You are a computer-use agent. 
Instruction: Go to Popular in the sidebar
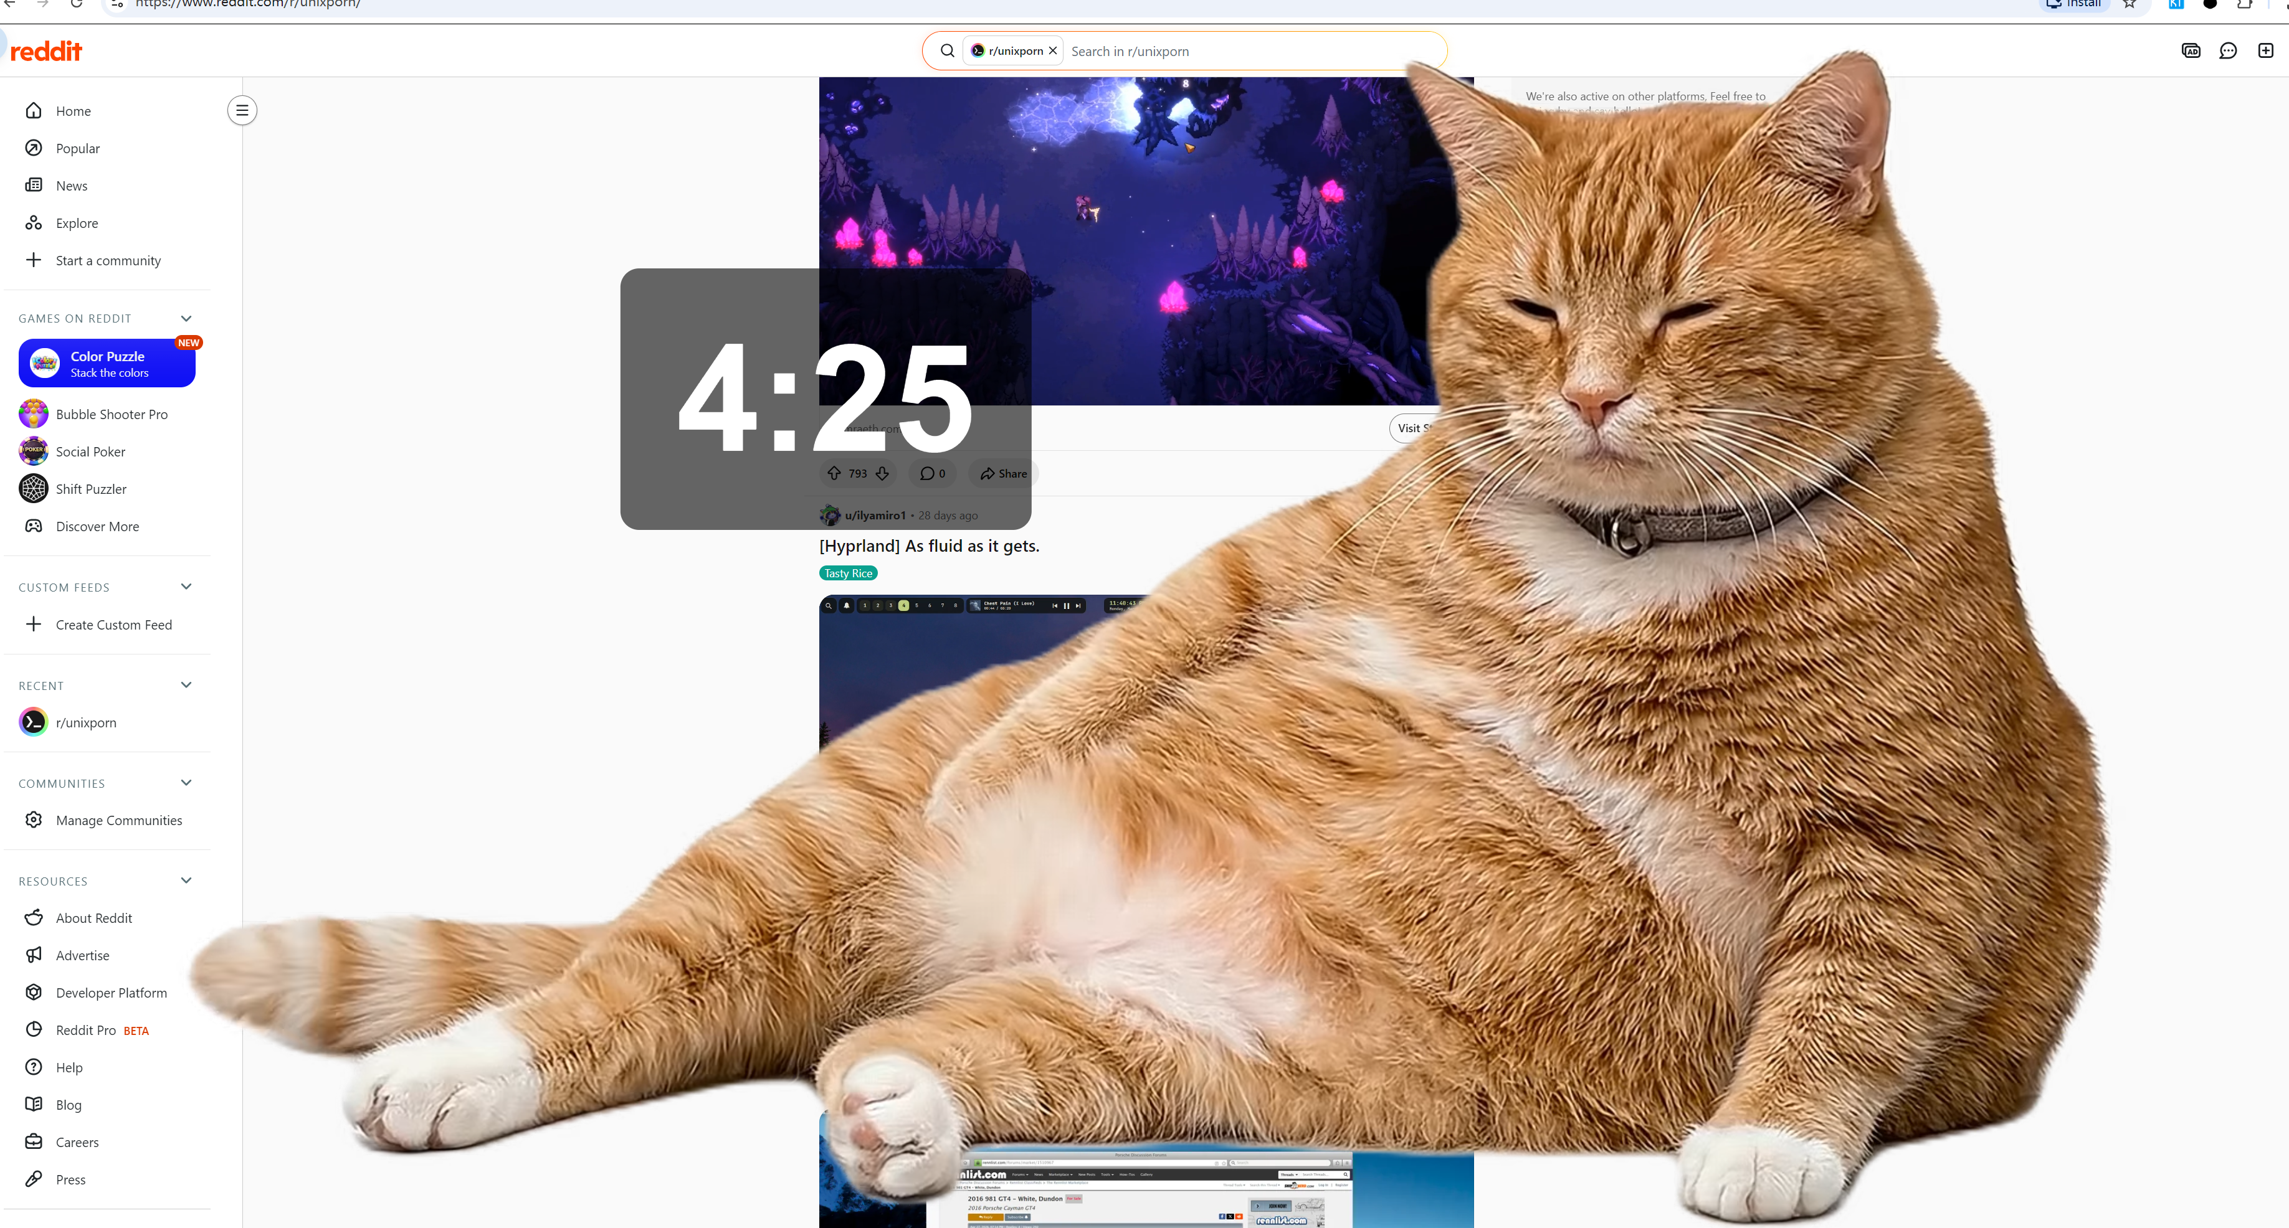coord(77,148)
